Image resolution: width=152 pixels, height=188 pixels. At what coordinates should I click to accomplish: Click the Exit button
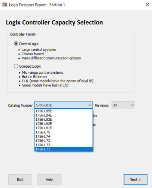[x=20, y=179]
